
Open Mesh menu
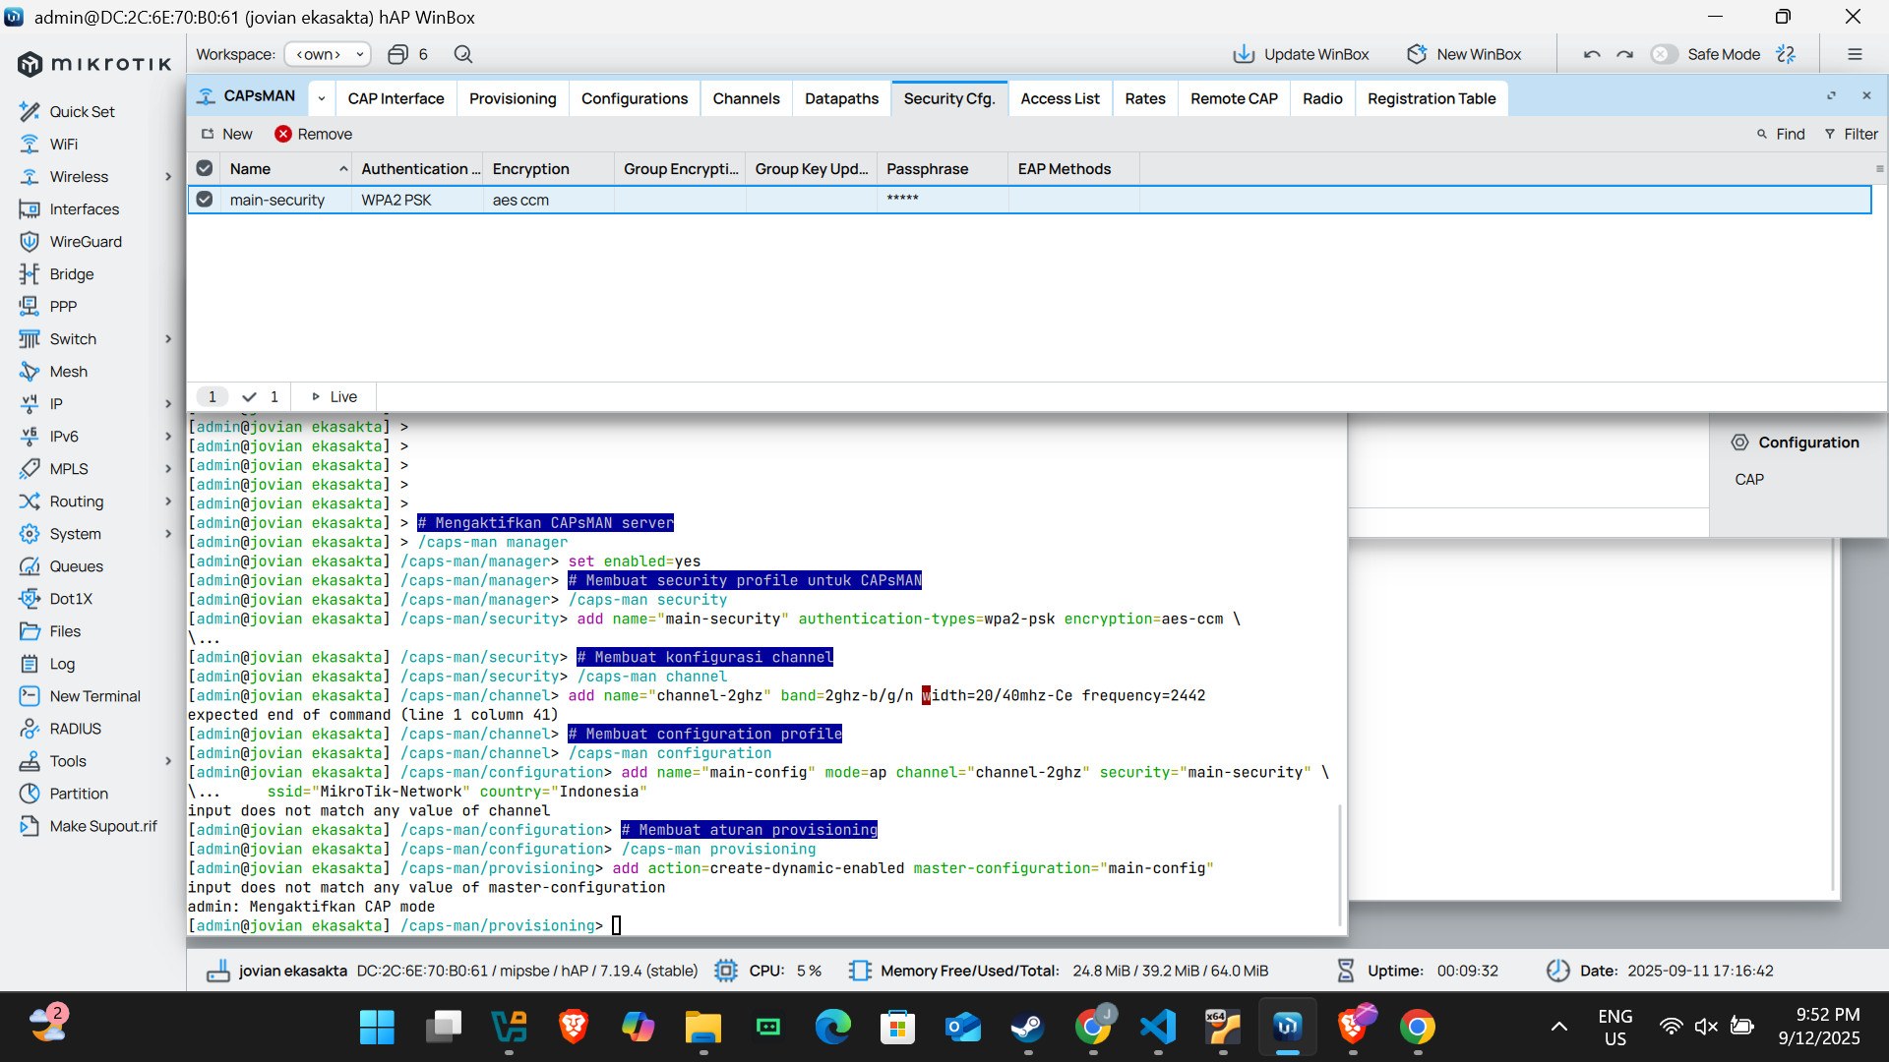click(68, 371)
